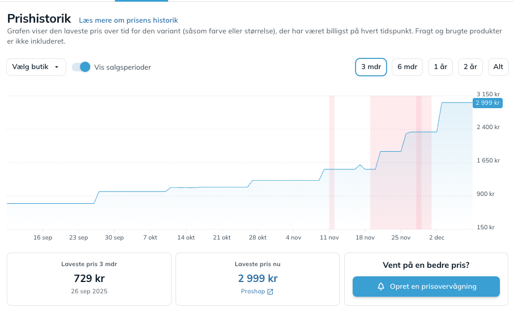This screenshot has height=312, width=514.
Task: Click the bell icon for price alert
Action: point(381,287)
